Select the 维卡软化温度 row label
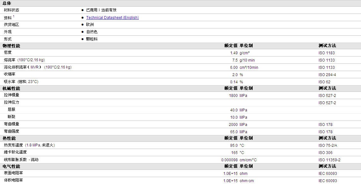Image resolution: width=361 pixels, height=184 pixels. click(x=15, y=152)
